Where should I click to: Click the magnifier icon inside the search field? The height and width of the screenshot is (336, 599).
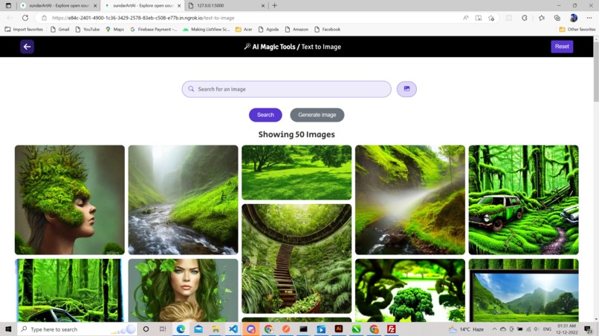tap(191, 89)
